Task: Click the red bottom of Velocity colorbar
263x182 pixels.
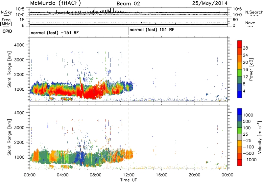Action: (x=240, y=163)
